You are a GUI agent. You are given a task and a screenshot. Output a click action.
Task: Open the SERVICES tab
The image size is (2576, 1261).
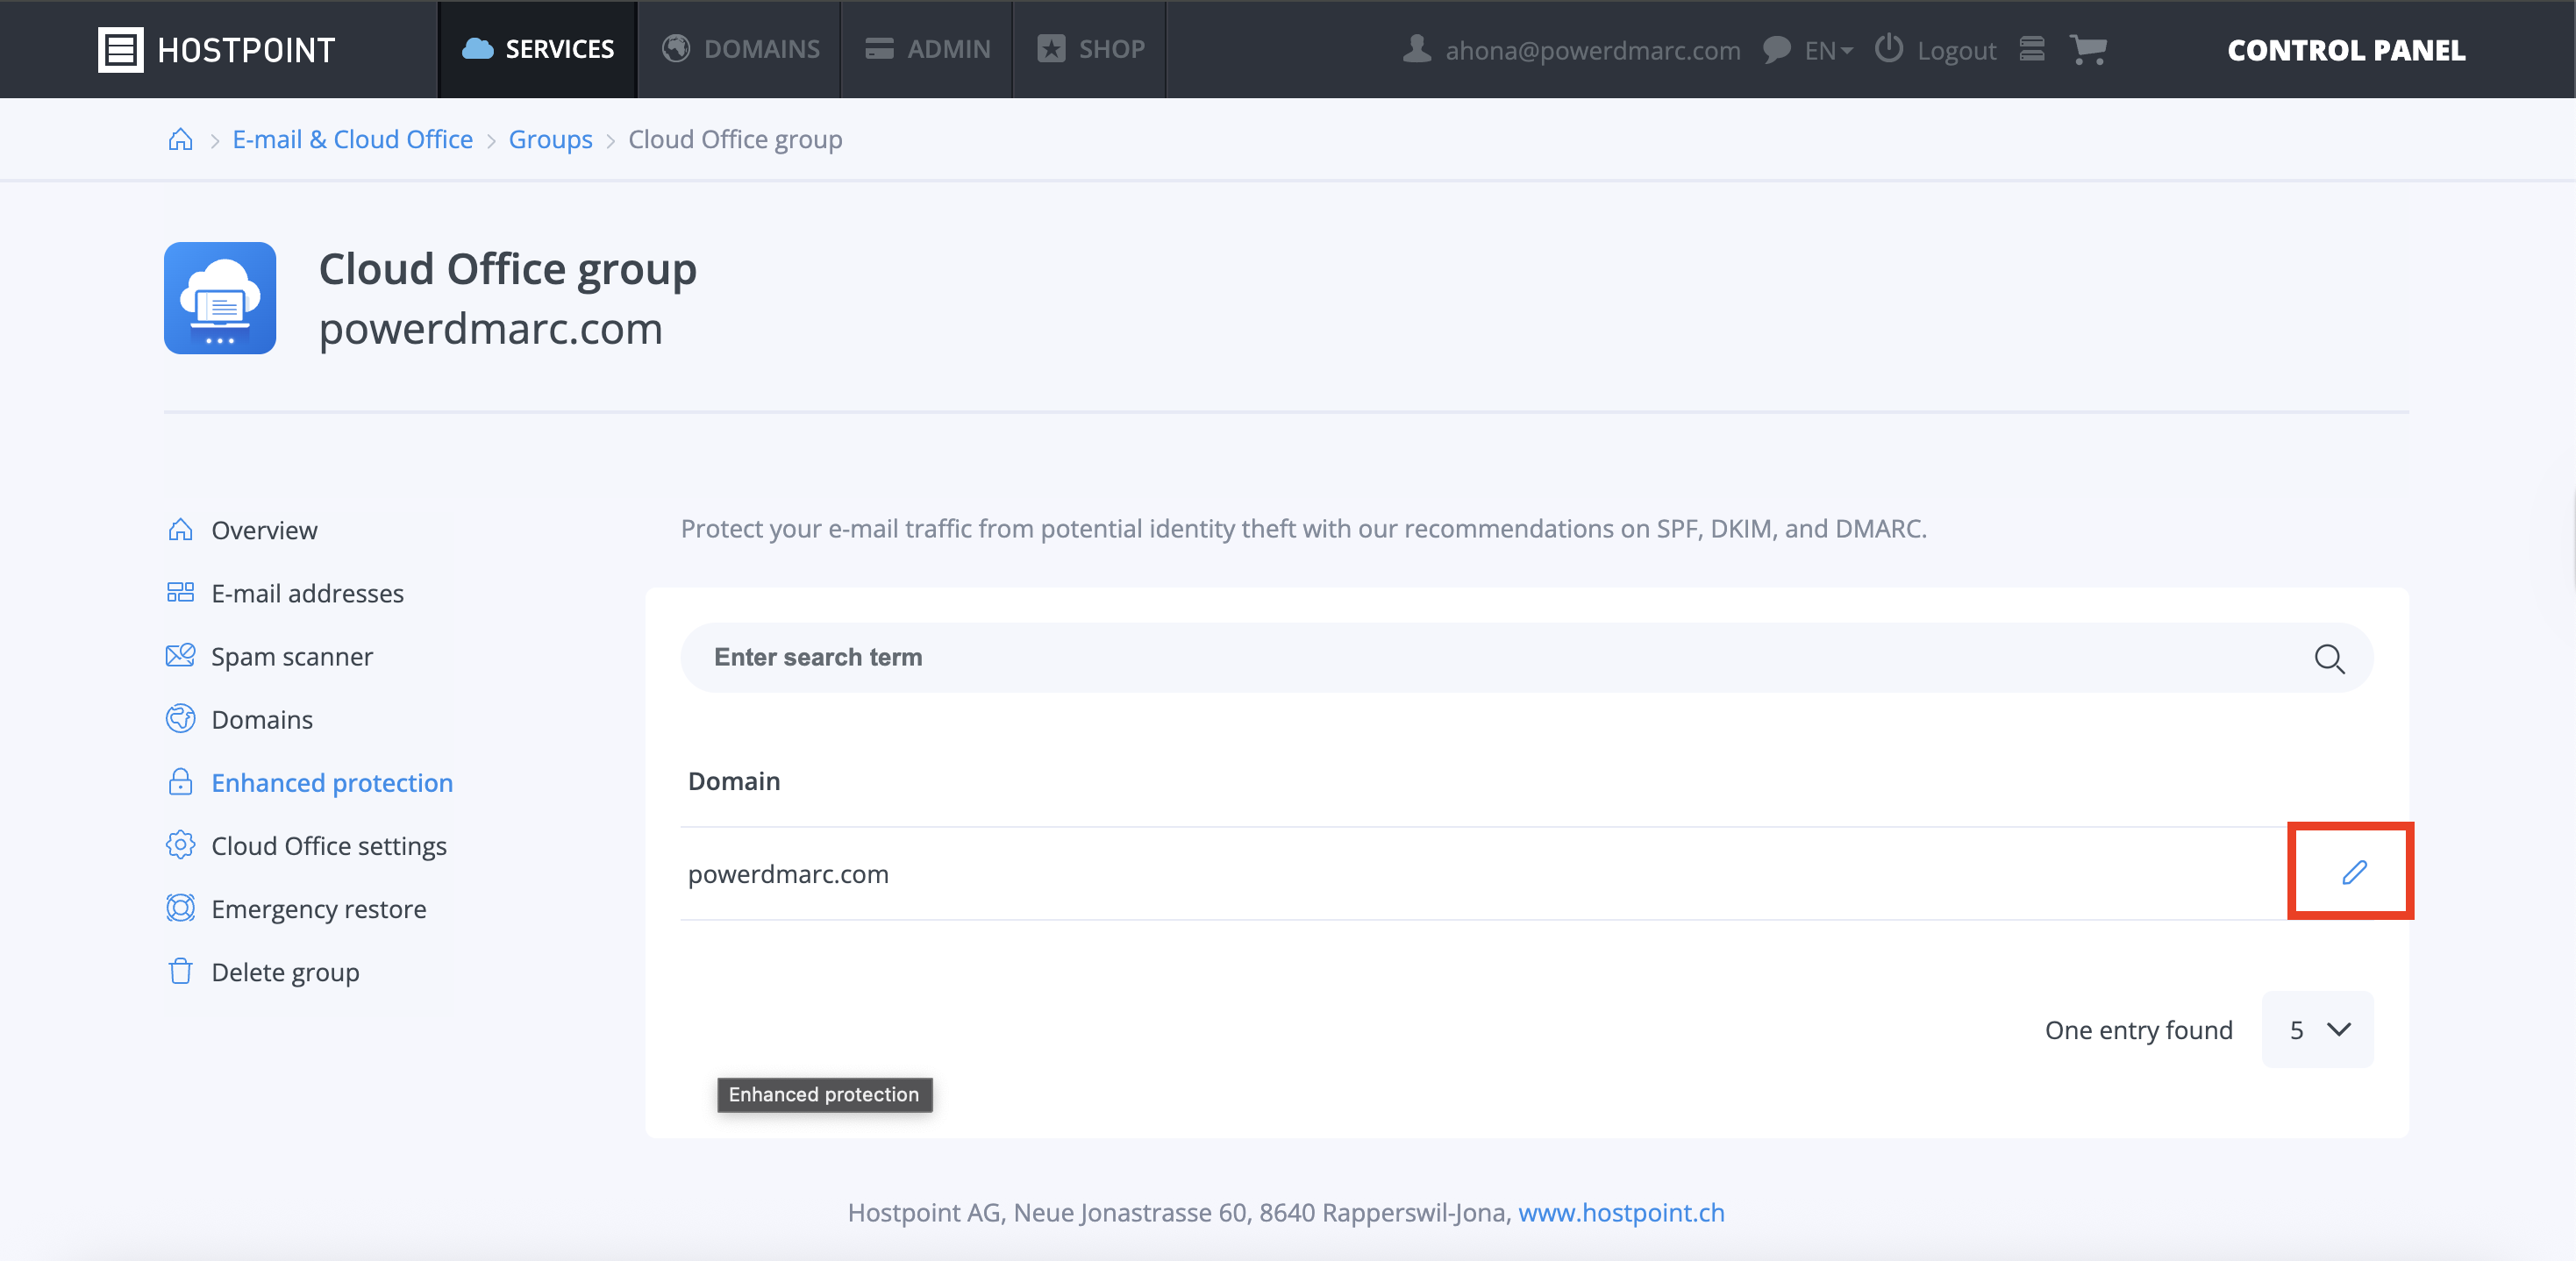(538, 49)
